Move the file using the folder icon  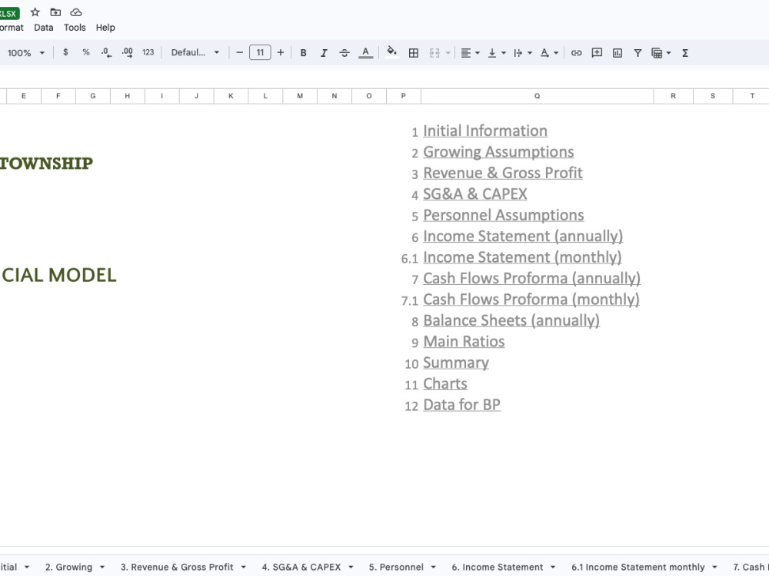(55, 12)
